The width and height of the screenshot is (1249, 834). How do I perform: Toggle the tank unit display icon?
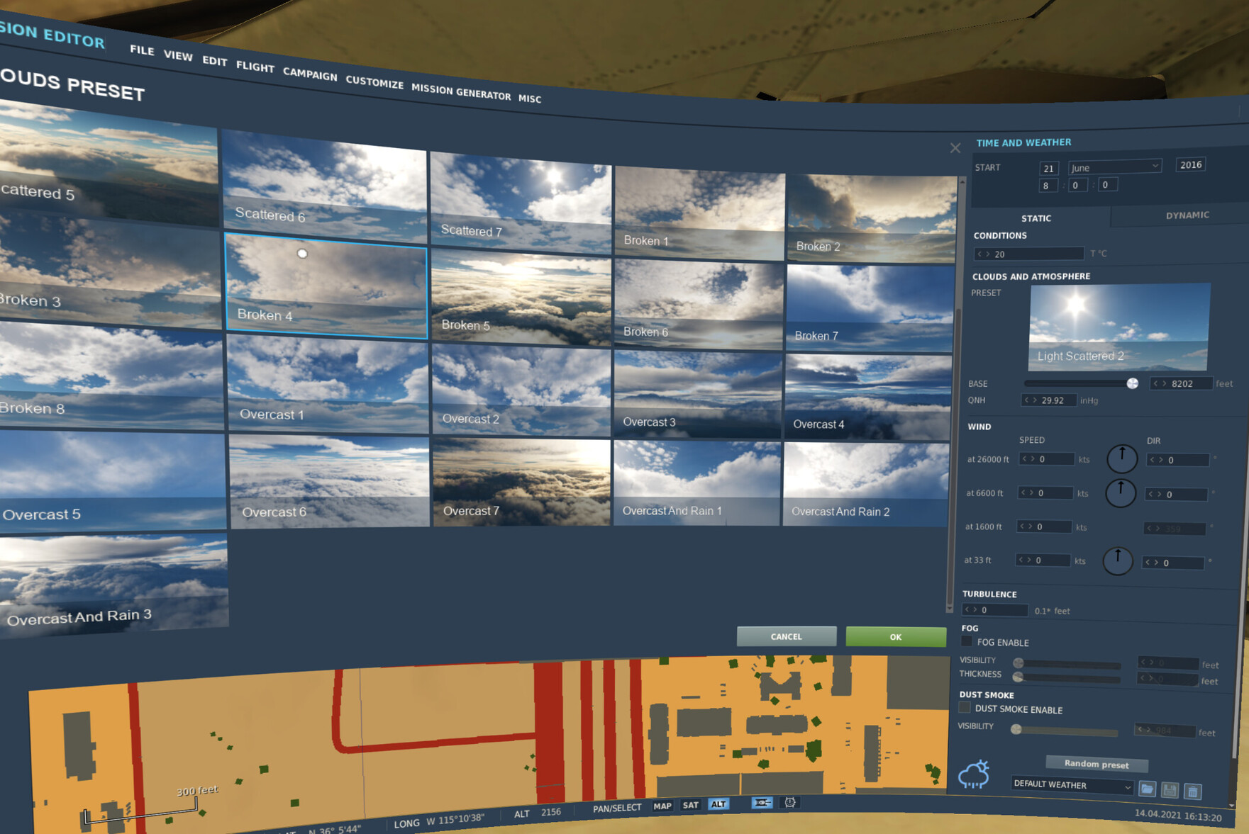[x=762, y=803]
